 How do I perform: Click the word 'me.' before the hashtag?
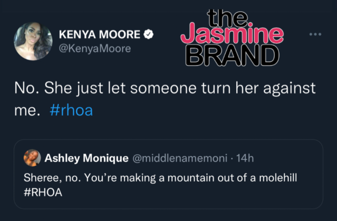click(x=27, y=110)
